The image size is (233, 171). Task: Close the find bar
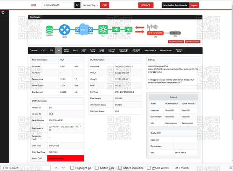[x=231, y=168]
